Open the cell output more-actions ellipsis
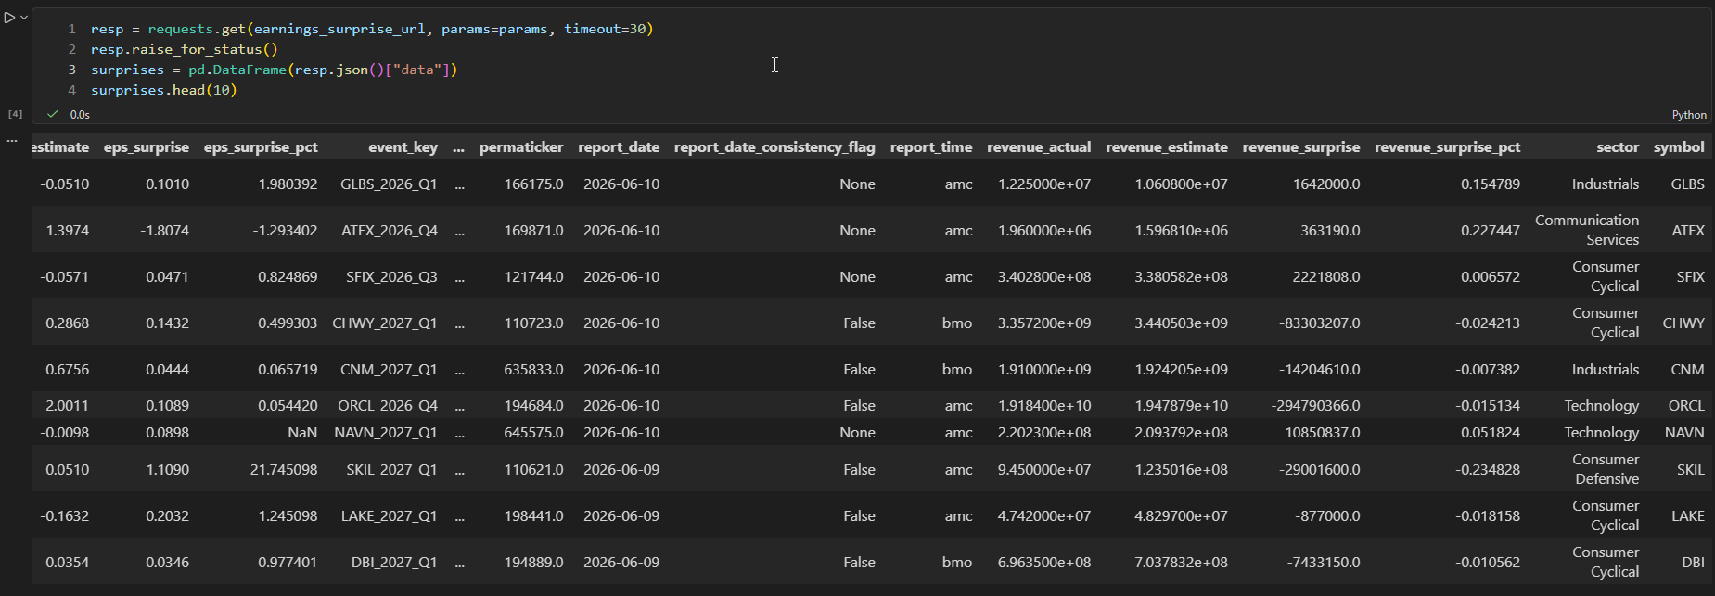 click(x=12, y=141)
